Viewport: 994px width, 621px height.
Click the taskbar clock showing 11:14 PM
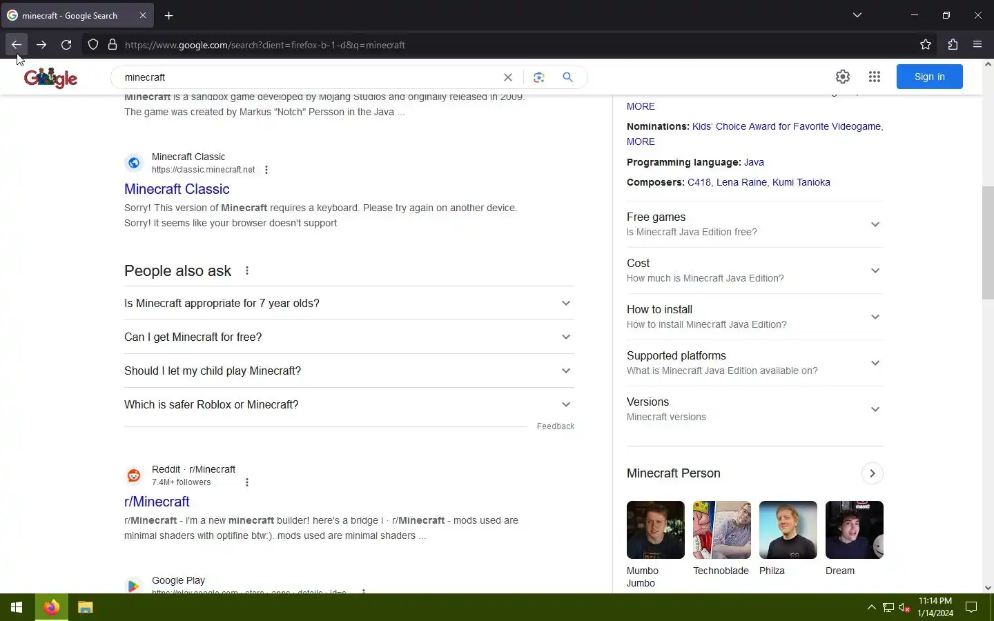(935, 607)
